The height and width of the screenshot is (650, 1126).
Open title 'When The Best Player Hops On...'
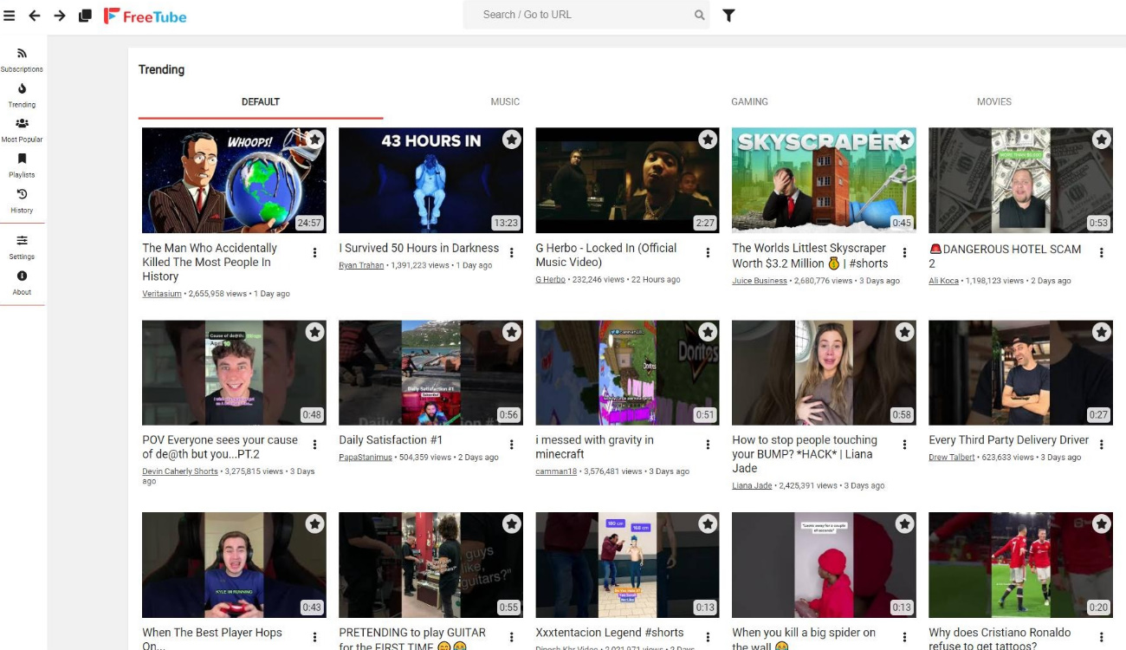(x=212, y=639)
